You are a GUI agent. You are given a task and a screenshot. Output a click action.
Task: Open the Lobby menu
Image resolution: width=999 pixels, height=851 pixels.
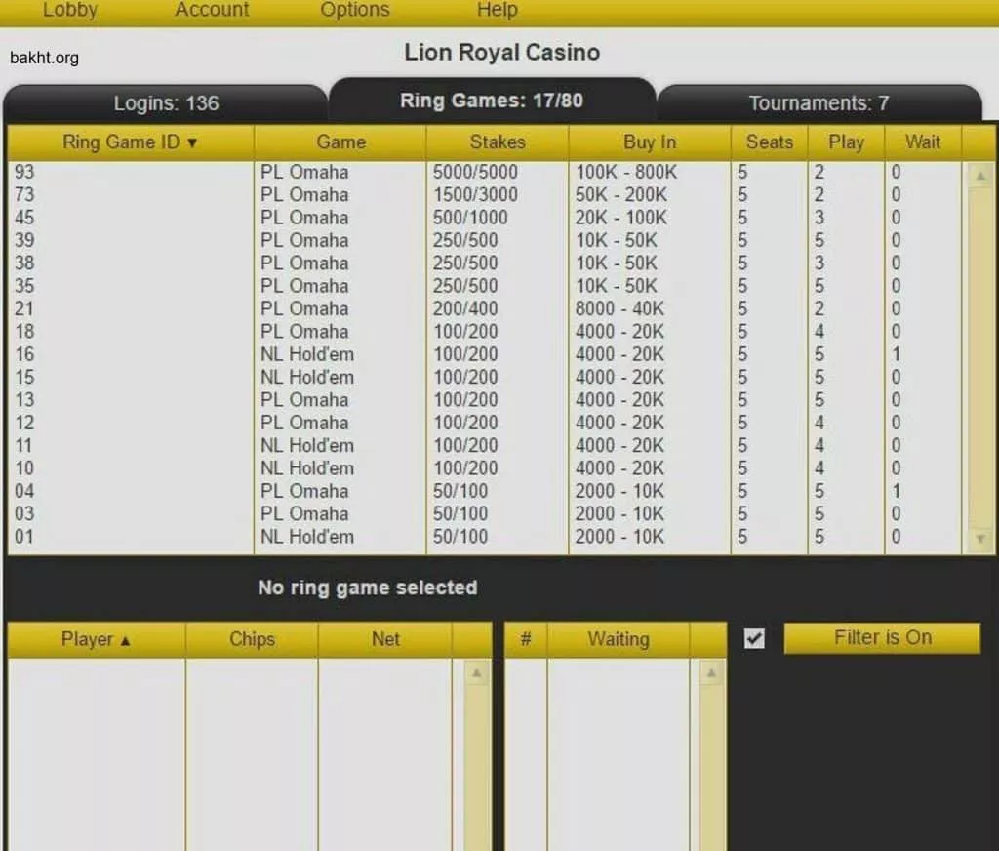point(70,11)
